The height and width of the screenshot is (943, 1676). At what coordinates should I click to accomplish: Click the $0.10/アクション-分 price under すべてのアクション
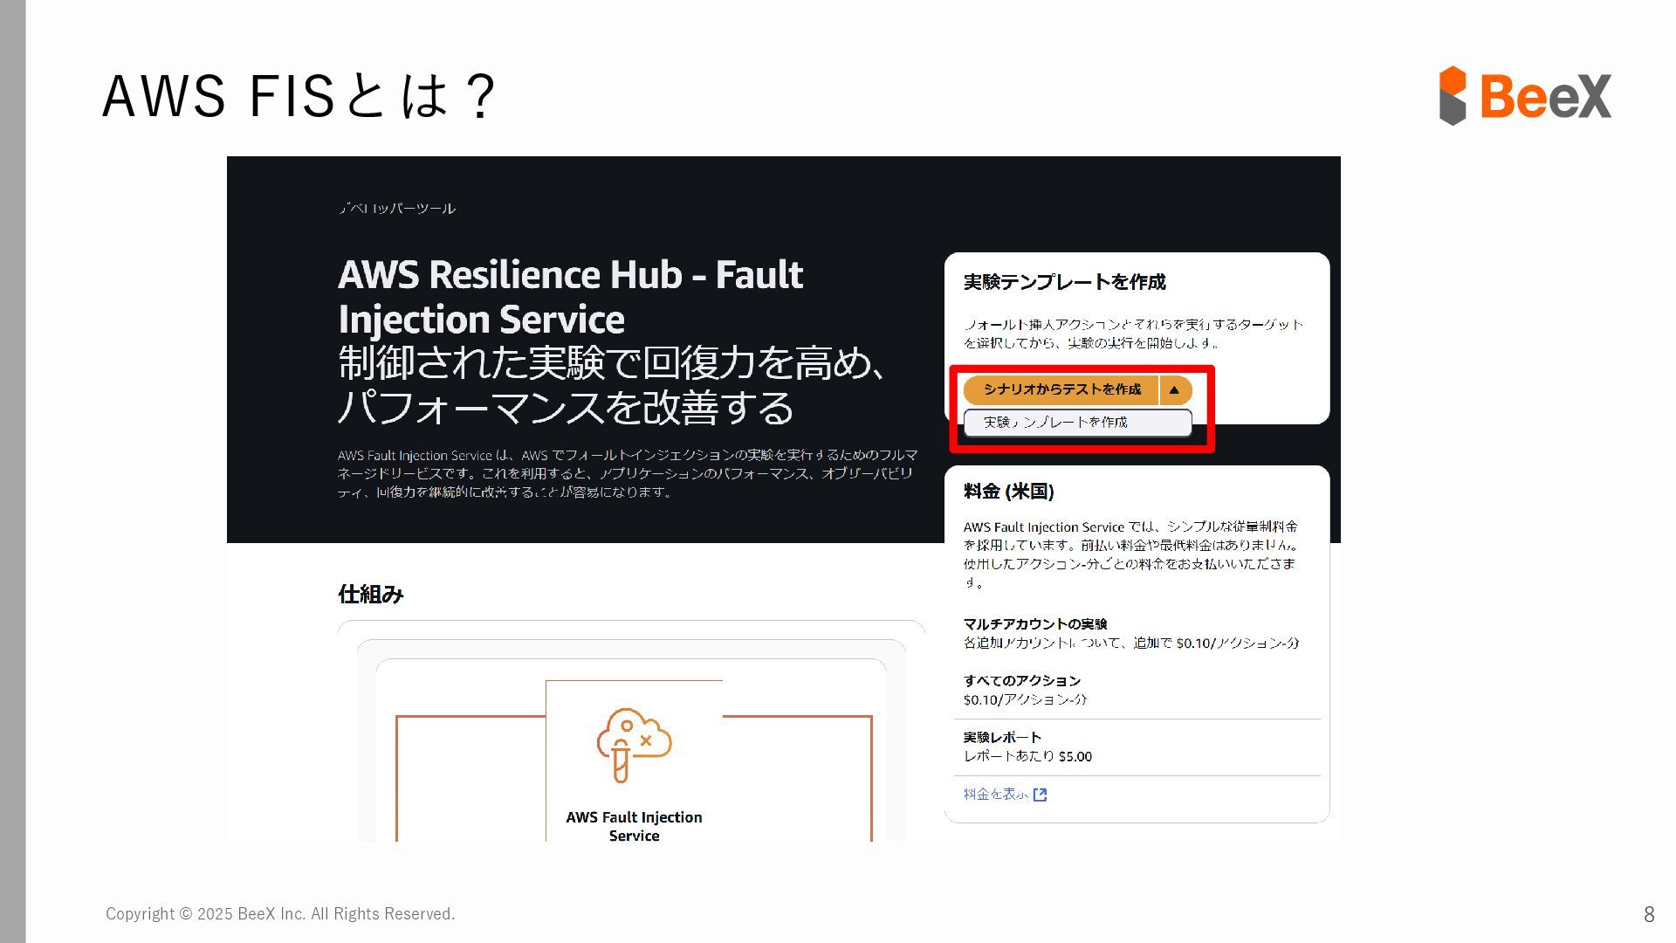tap(1026, 700)
